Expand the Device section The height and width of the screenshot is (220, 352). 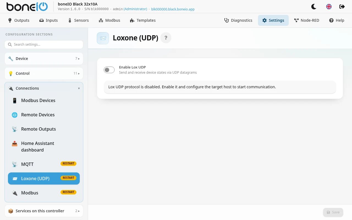point(44,59)
